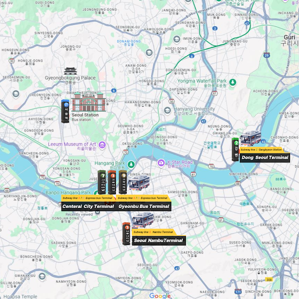Click the Yongma Waterfall Park text label
This screenshot has height=299, width=299.
click(202, 81)
